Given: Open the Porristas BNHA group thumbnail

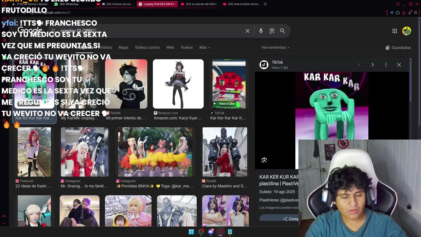Looking at the screenshot, I should pos(155,152).
